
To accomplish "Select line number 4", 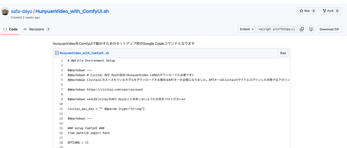I will point(62,75).
